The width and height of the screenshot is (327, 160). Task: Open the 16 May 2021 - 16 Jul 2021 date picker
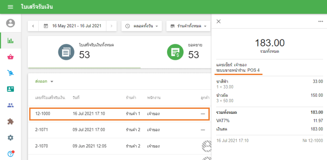(72, 26)
